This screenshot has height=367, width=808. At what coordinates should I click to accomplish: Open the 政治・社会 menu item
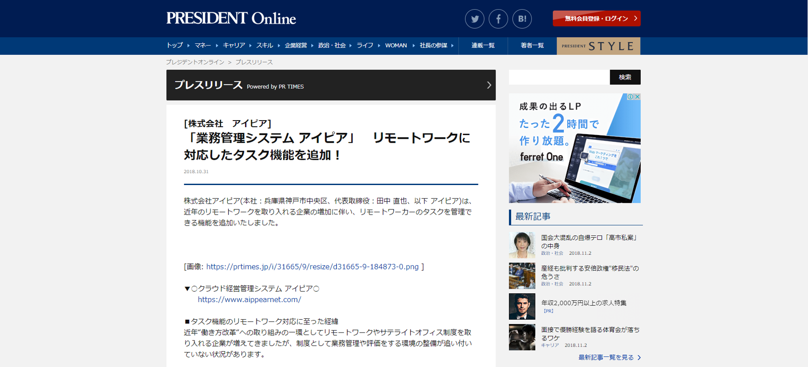pos(332,45)
